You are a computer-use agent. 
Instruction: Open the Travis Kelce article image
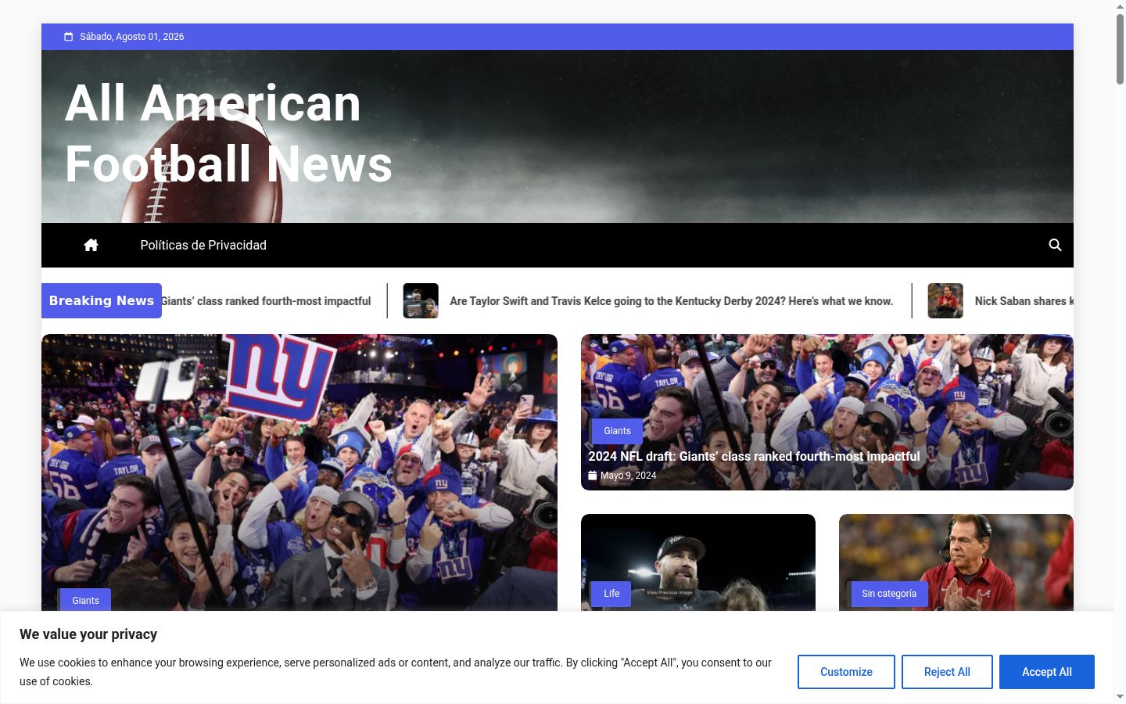coord(698,562)
